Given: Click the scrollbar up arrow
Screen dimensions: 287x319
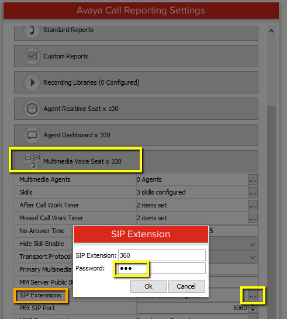Looking at the screenshot, I should pos(271,31).
